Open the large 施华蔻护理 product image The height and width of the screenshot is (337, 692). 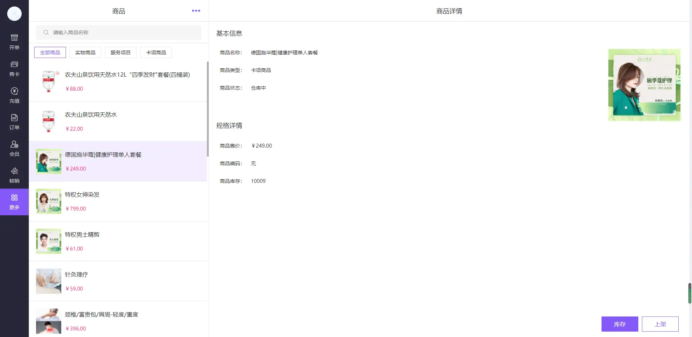[x=644, y=85]
